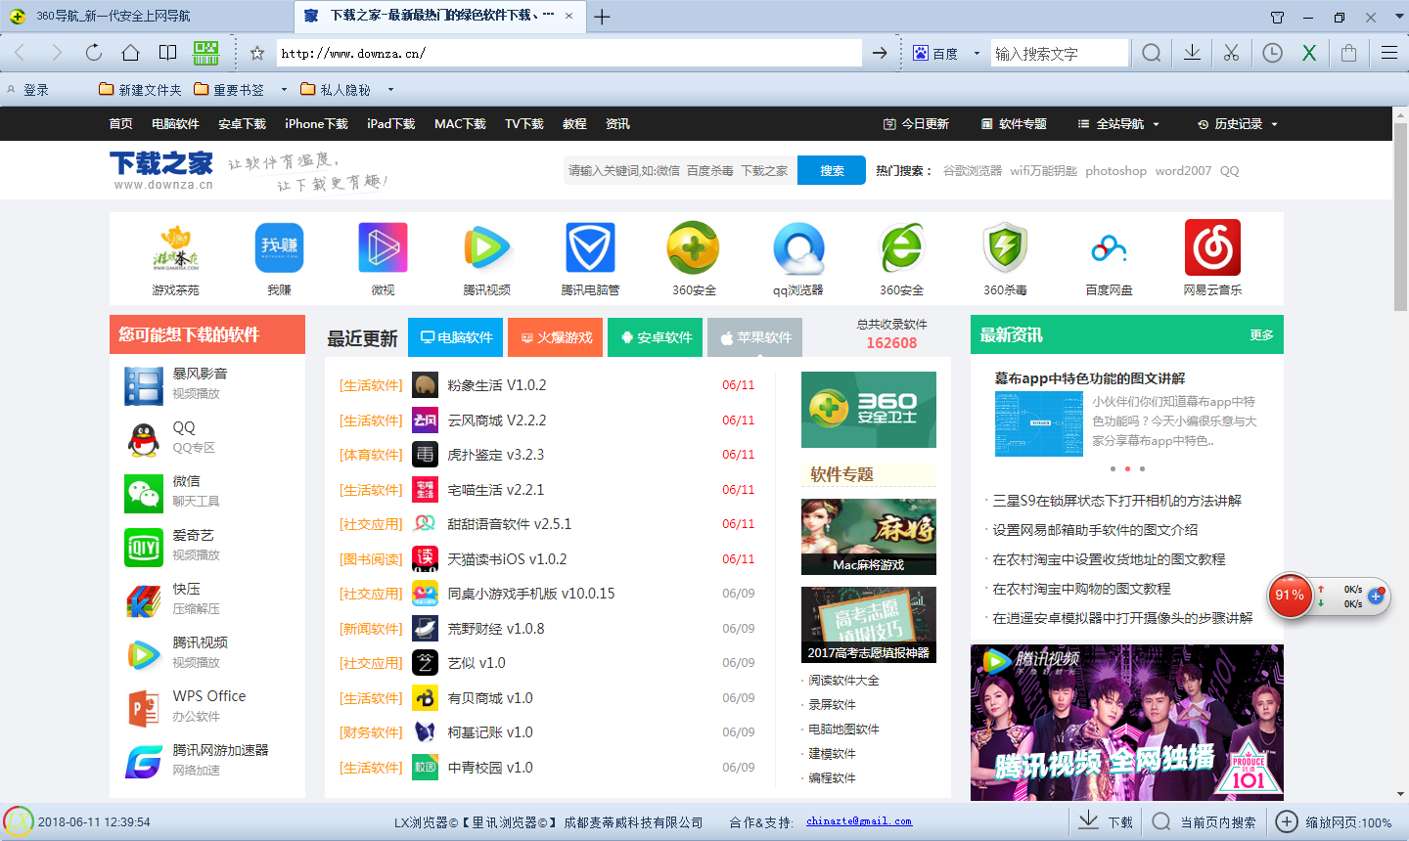
Task: Expand the 百度 search engine dropdown
Action: (977, 54)
